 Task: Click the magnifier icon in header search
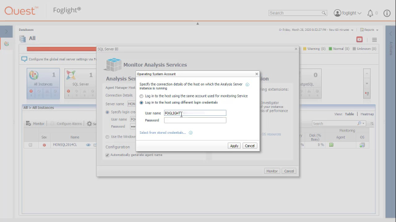(324, 13)
